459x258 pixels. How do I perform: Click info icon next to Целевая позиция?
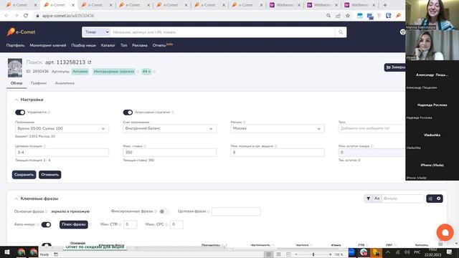pos(44,146)
